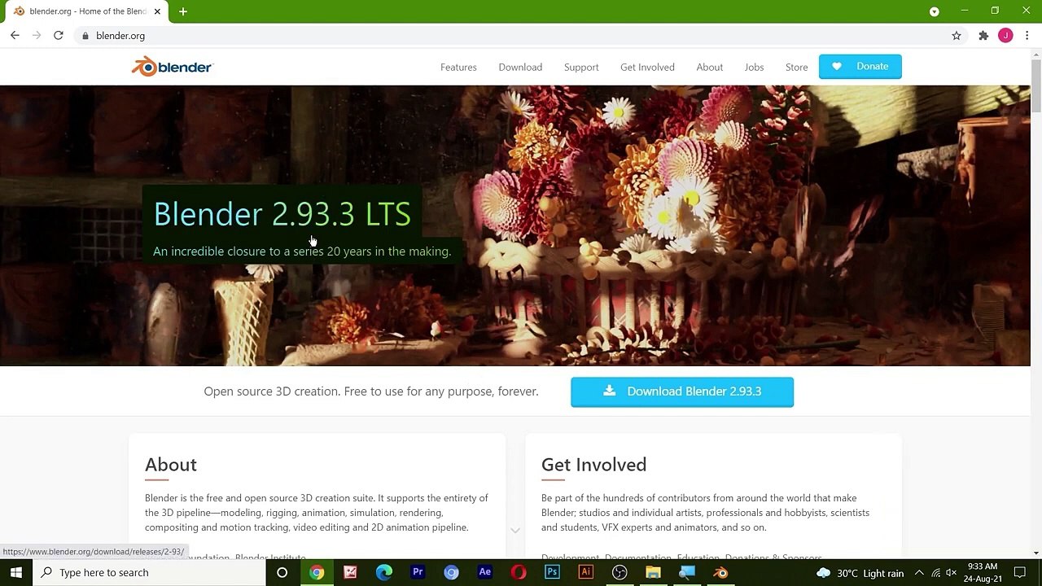
Task: Click the Blender 2.93.3 LTS hero heading
Action: [282, 214]
